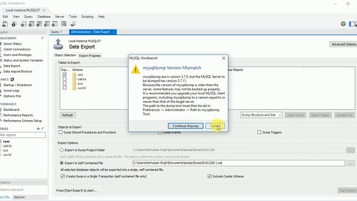Click the Instance section header icon
The width and height of the screenshot is (357, 201).
[12, 79]
